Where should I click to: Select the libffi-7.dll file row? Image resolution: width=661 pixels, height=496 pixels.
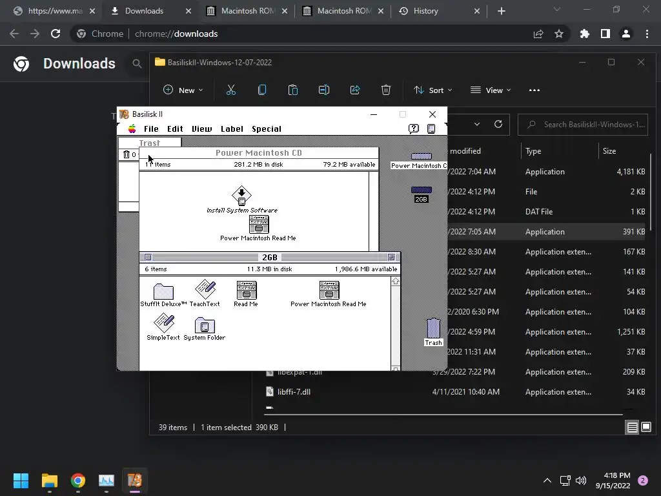click(x=454, y=392)
